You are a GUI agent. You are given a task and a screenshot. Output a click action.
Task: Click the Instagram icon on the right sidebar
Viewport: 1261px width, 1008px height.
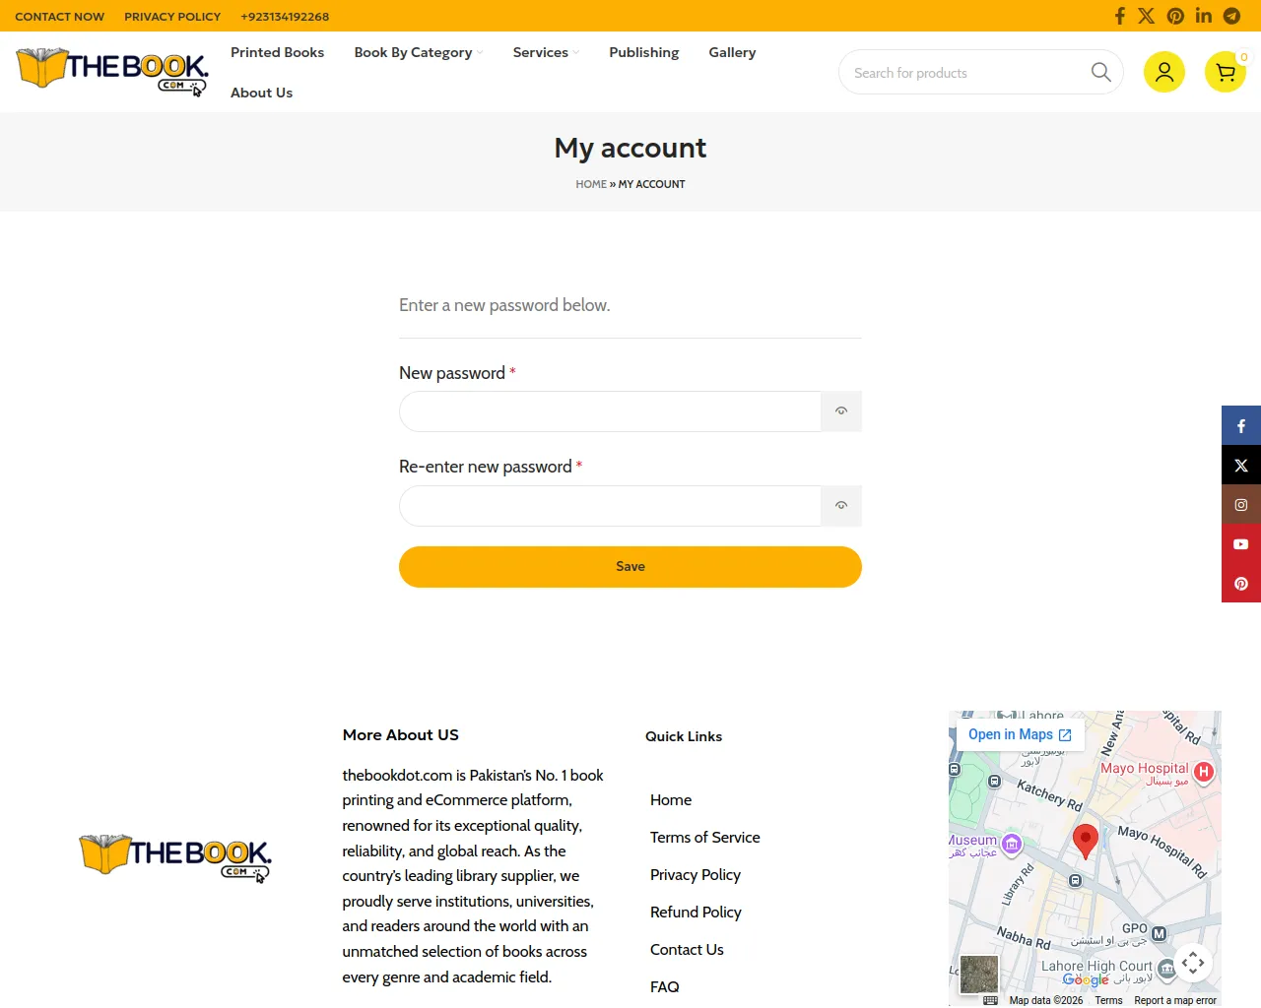pyautogui.click(x=1241, y=504)
